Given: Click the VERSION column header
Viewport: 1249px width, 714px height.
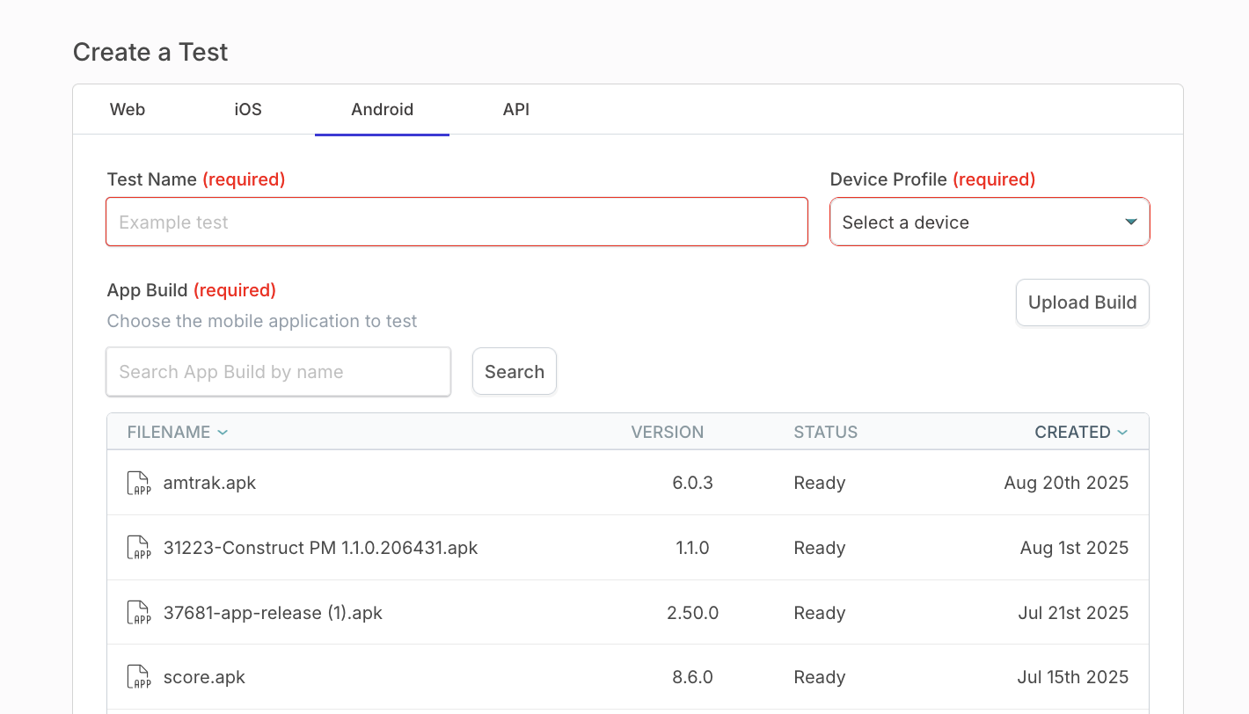Looking at the screenshot, I should tap(668, 432).
